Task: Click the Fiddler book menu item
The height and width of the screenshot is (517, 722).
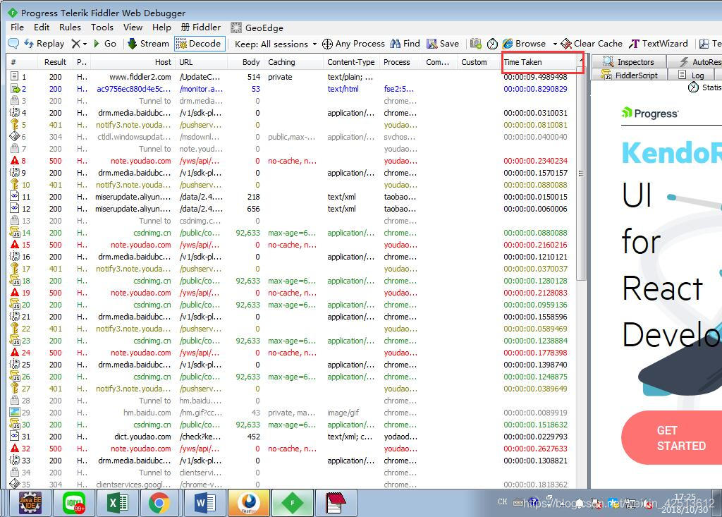Action: coord(201,28)
